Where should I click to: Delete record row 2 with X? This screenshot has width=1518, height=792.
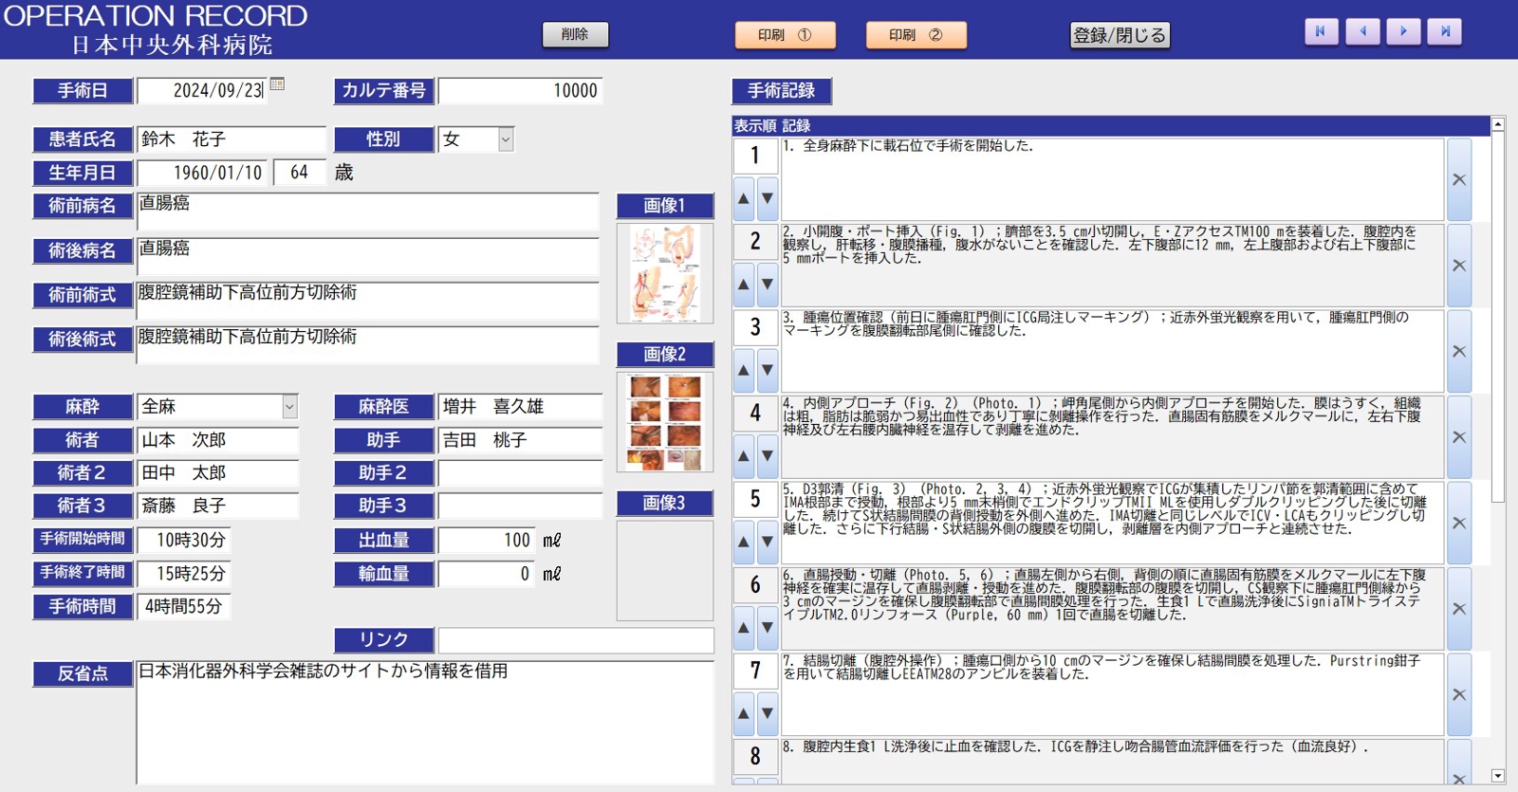pos(1459,266)
